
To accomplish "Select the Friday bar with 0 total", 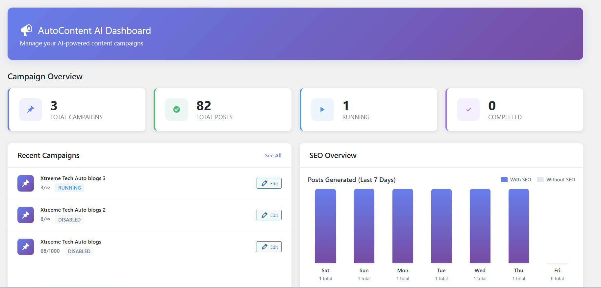I will click(557, 262).
